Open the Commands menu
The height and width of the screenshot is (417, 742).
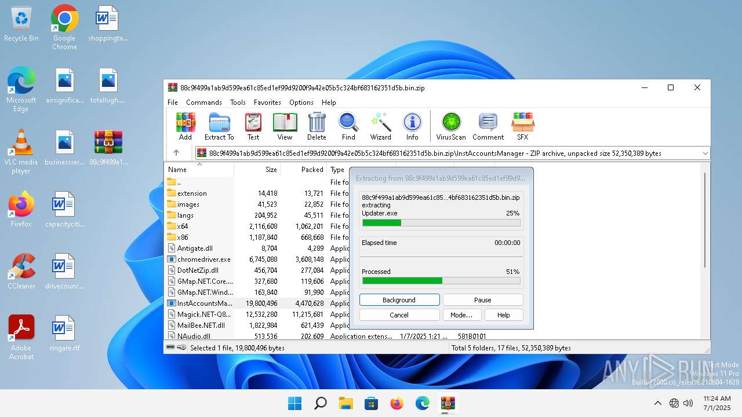click(204, 102)
